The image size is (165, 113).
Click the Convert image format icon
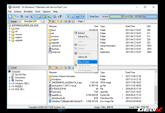pos(44,17)
